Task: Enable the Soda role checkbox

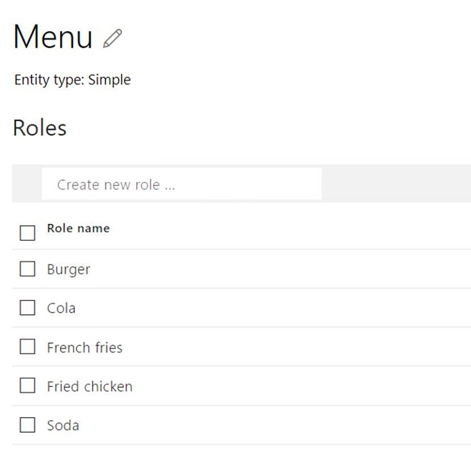Action: (27, 425)
